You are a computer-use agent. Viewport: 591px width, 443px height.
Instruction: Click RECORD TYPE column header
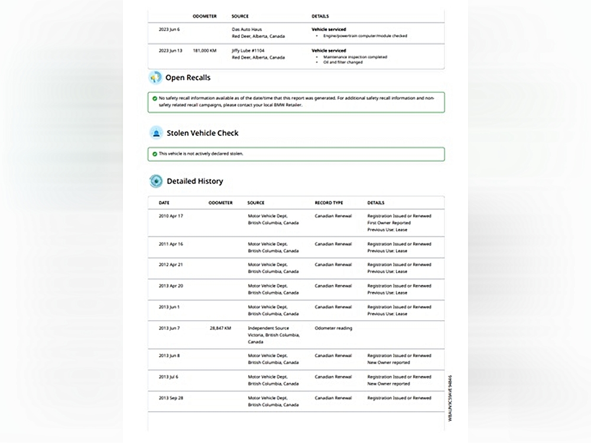(x=329, y=203)
